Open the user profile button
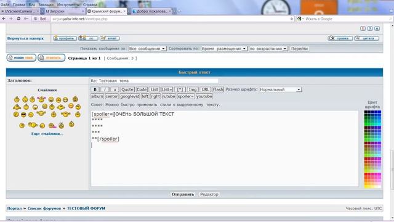The width and height of the screenshot is (394, 222). point(65,38)
